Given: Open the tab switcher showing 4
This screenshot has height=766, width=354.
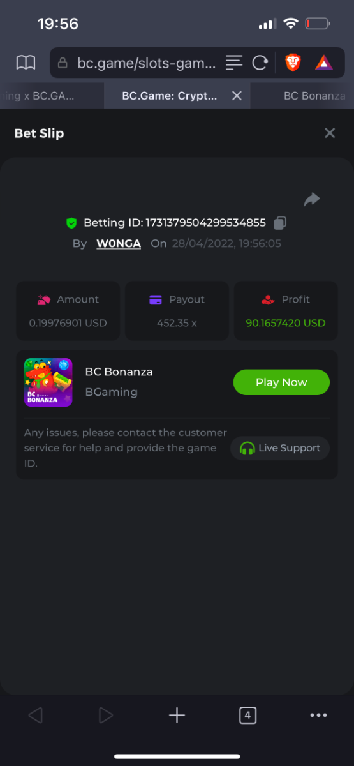Looking at the screenshot, I should [247, 716].
